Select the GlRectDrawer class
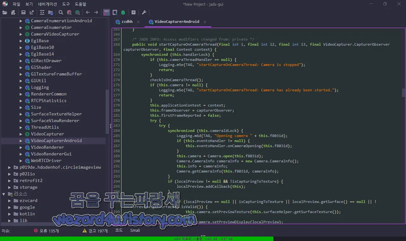The image size is (406, 241). tap(46, 61)
